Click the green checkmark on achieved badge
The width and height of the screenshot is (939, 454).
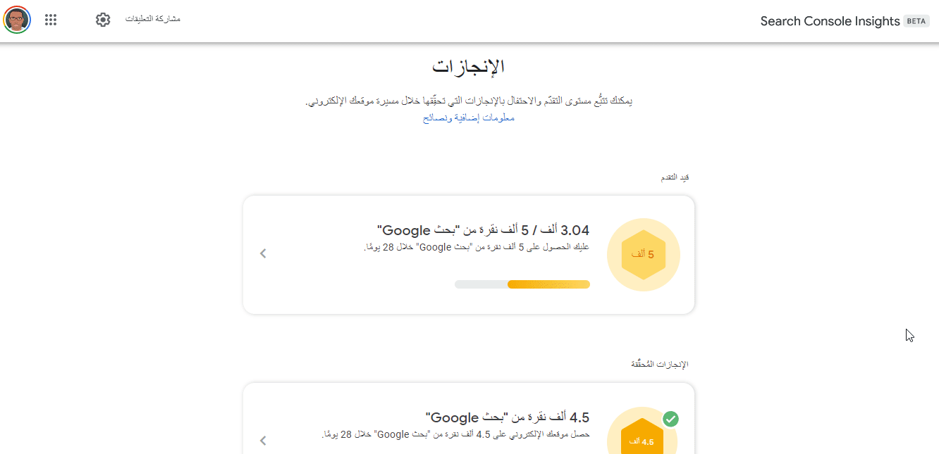click(670, 420)
